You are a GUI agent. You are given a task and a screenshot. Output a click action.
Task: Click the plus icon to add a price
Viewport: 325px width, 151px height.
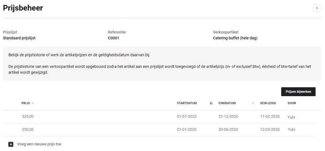tap(11, 145)
